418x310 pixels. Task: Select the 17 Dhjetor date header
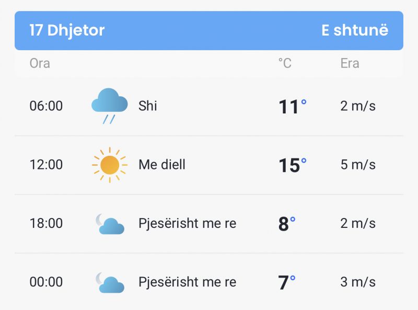tap(67, 30)
